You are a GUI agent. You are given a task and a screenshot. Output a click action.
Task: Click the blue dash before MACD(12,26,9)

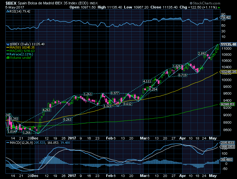point(8,143)
